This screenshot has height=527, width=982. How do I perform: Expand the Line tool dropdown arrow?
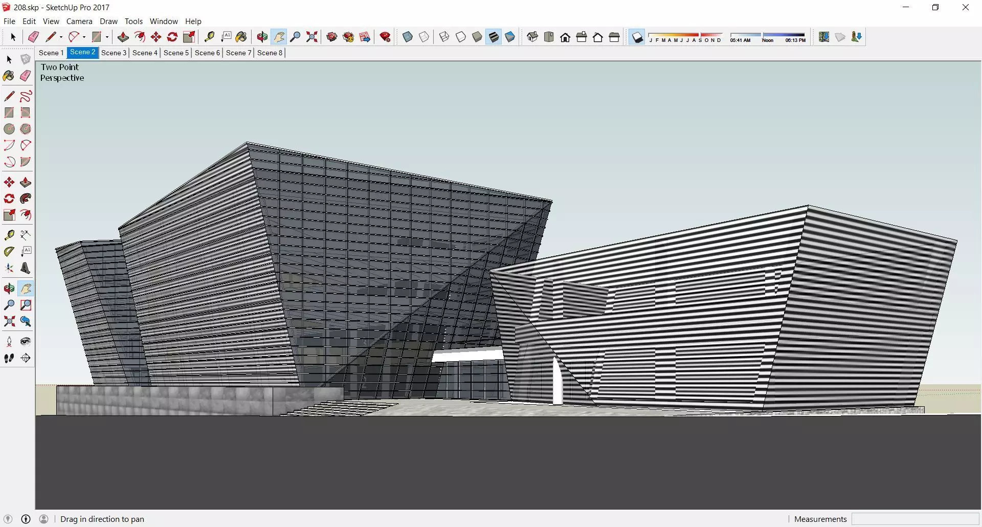click(x=61, y=37)
